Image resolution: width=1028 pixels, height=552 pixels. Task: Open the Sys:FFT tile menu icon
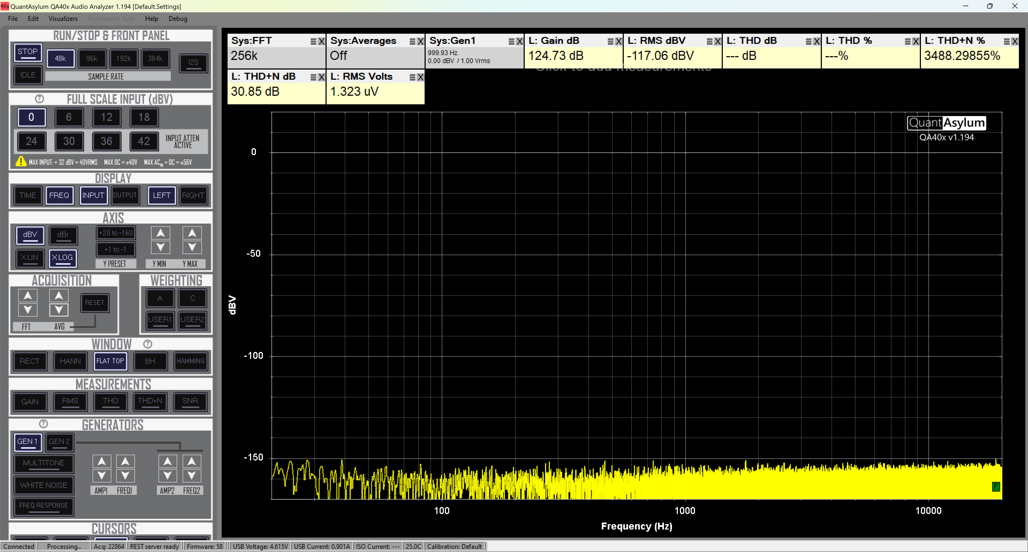[313, 41]
